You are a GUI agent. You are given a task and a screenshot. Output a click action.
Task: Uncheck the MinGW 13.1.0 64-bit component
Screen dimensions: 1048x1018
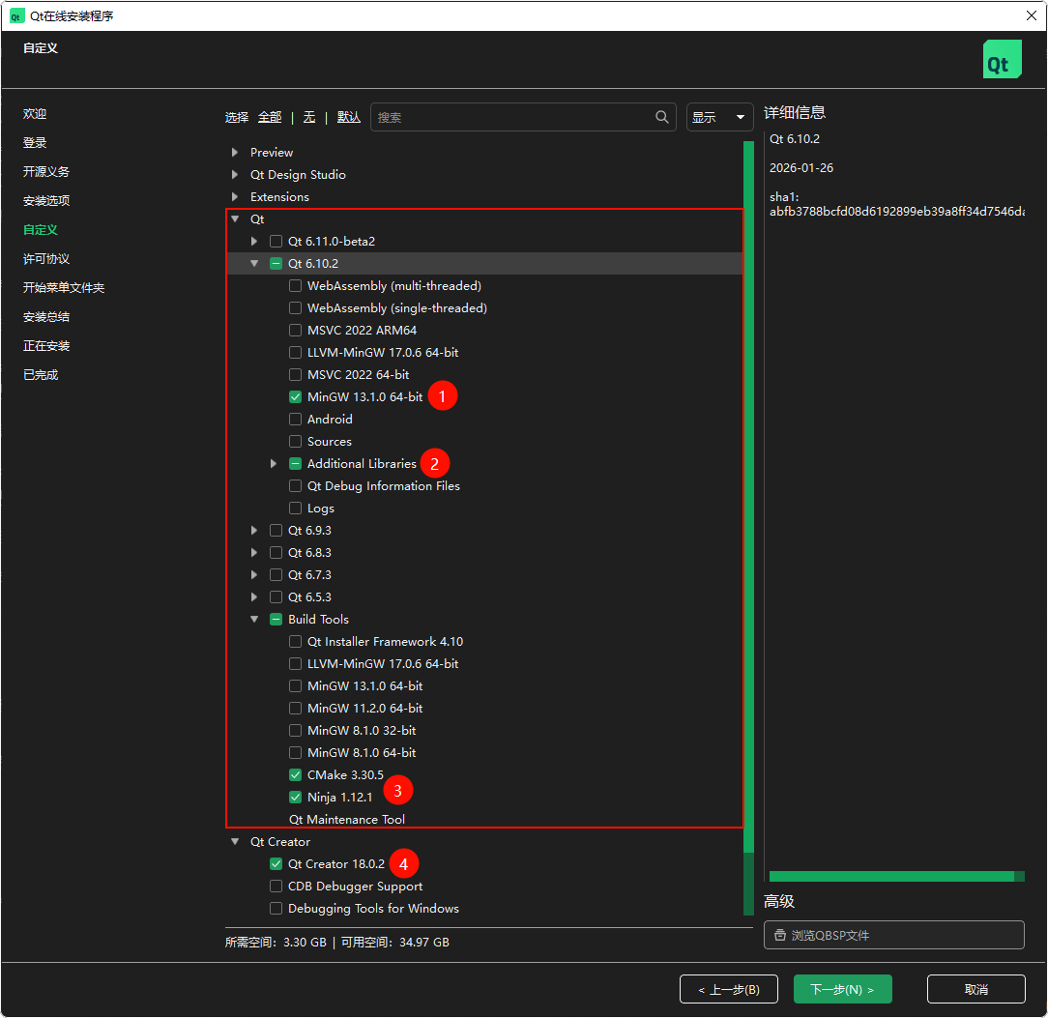tap(295, 396)
